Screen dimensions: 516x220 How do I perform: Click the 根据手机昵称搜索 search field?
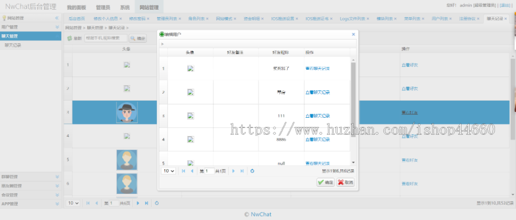tap(106, 38)
